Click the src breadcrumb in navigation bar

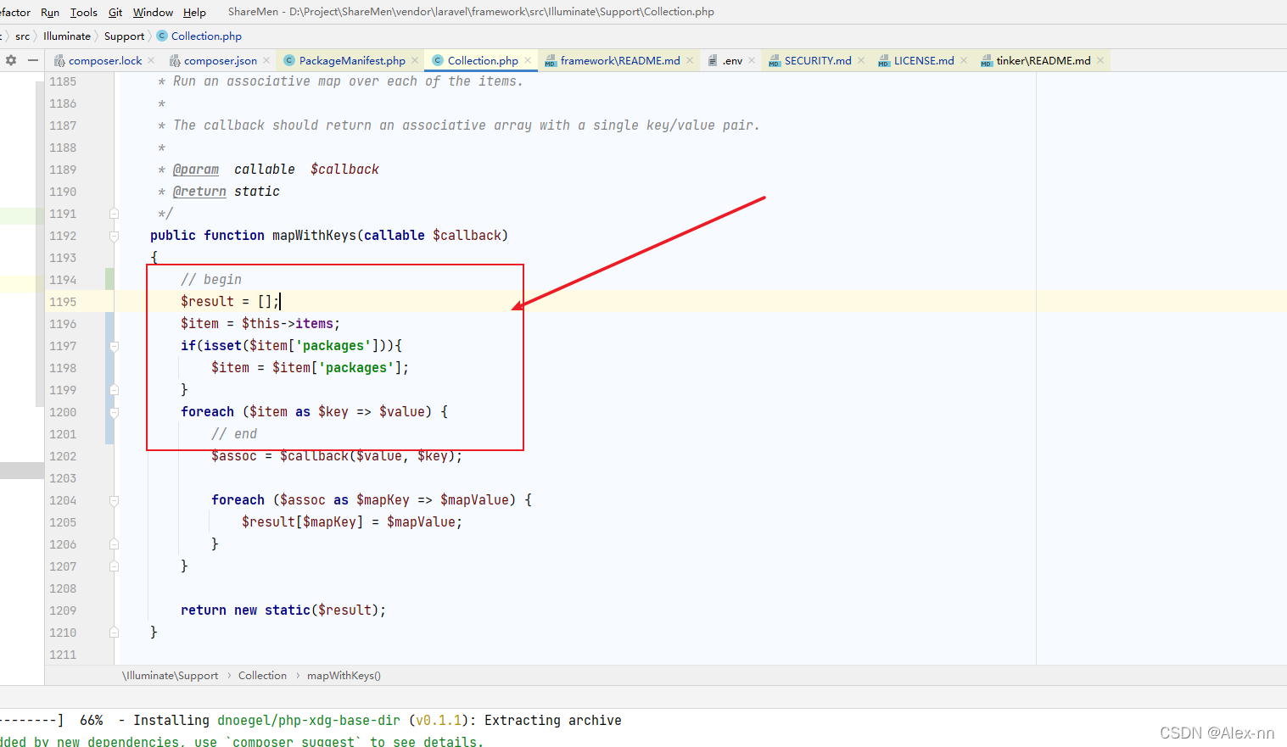coord(22,36)
